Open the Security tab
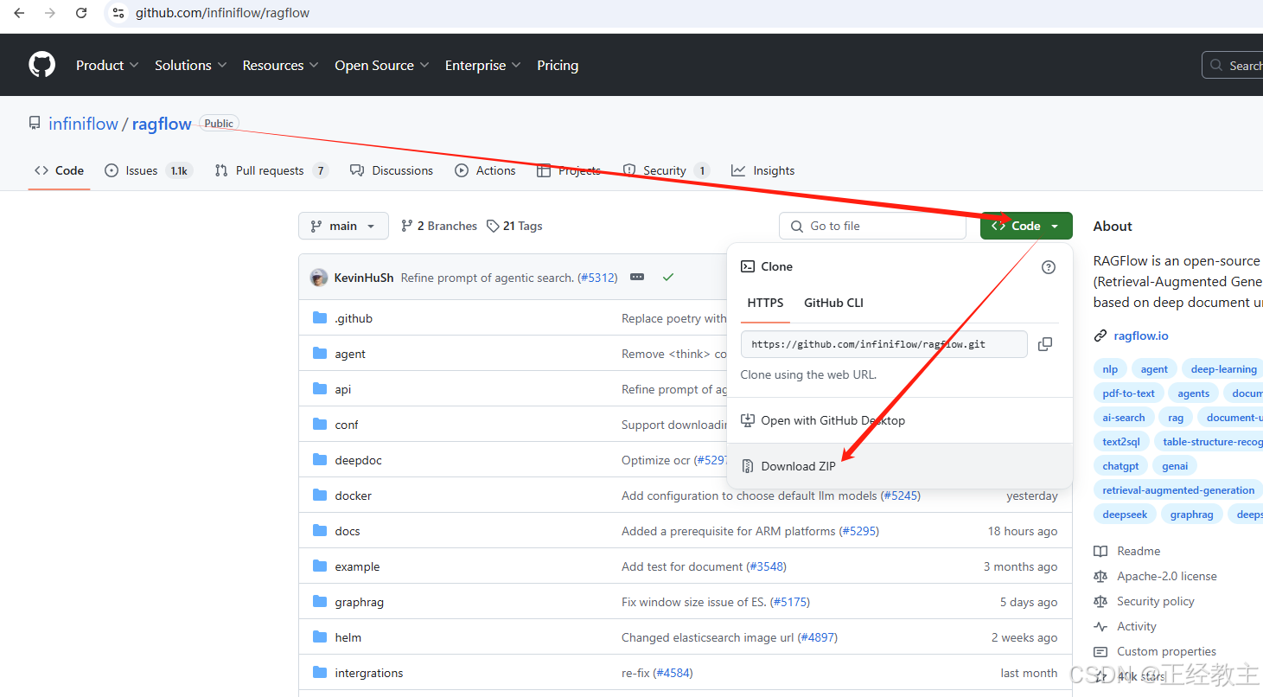This screenshot has width=1263, height=697. coord(667,170)
